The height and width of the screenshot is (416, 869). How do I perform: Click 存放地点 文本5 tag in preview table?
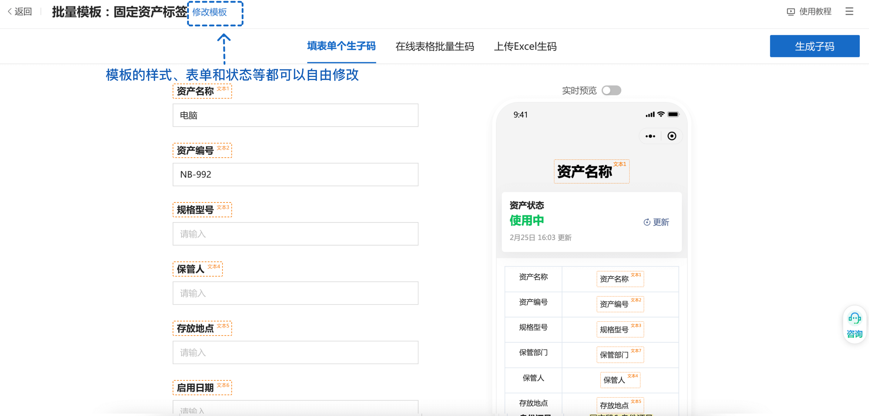[x=620, y=405]
